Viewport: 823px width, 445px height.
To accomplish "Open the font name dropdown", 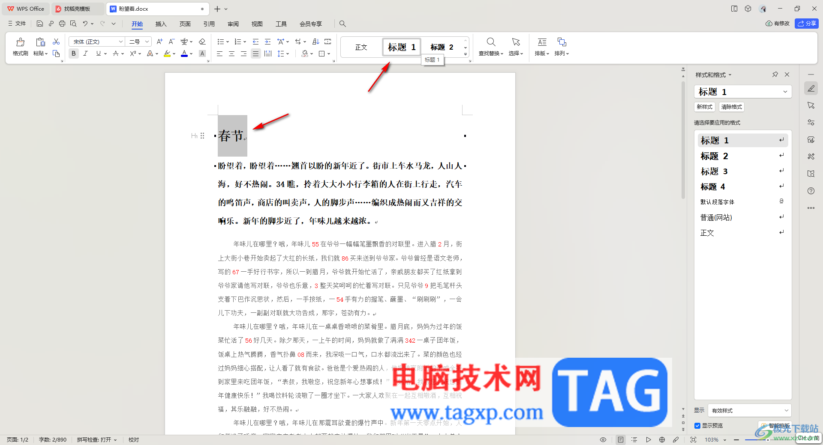I will [121, 42].
